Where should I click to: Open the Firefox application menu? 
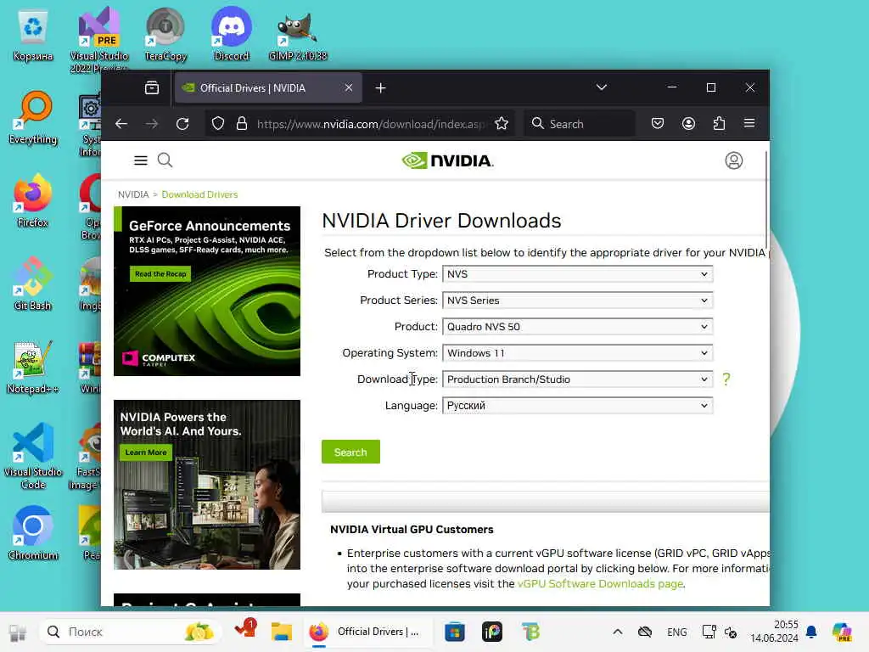(x=749, y=123)
